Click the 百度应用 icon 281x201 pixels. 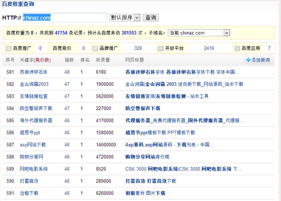[237, 48]
